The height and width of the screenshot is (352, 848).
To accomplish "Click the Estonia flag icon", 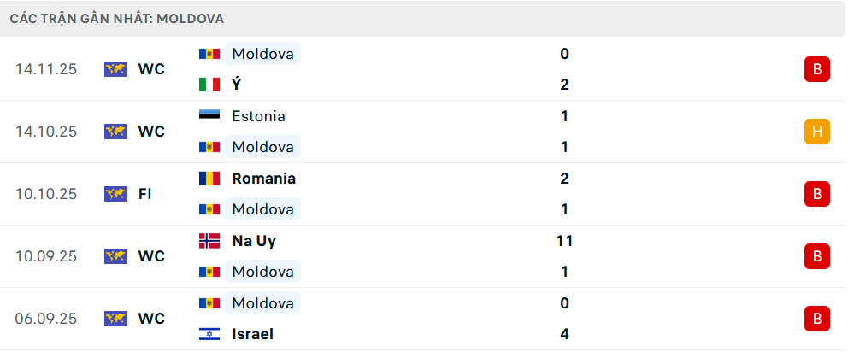I will tap(209, 116).
